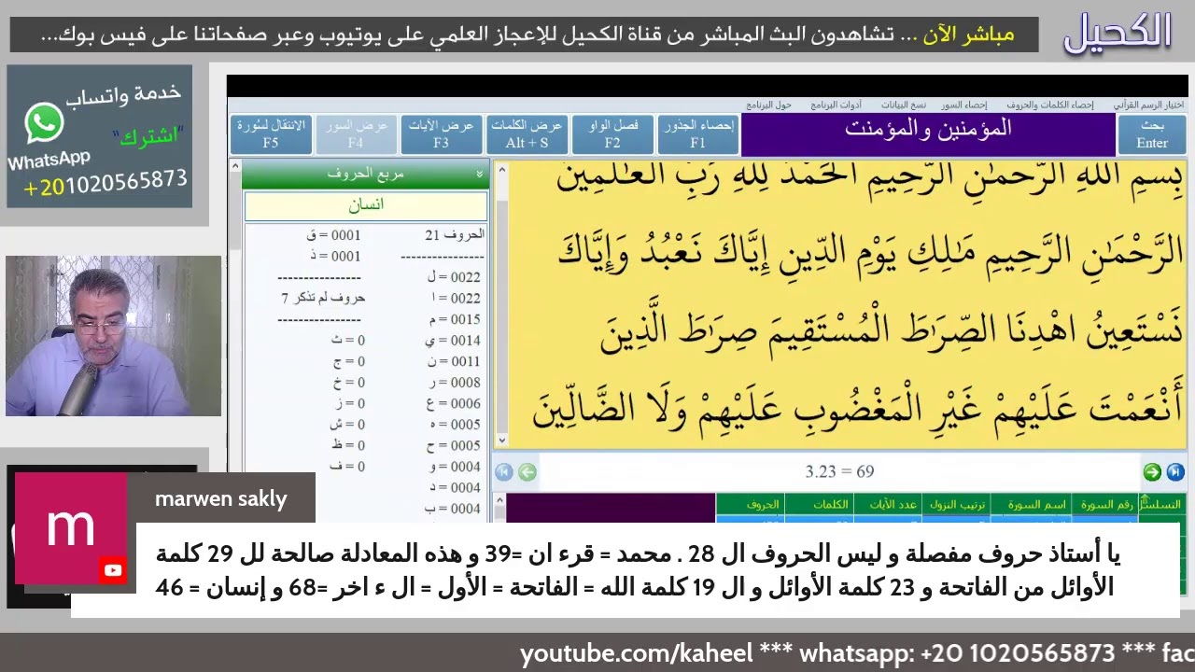Click the result text 3.23 = 69
This screenshot has height=672, width=1195.
coord(839,472)
